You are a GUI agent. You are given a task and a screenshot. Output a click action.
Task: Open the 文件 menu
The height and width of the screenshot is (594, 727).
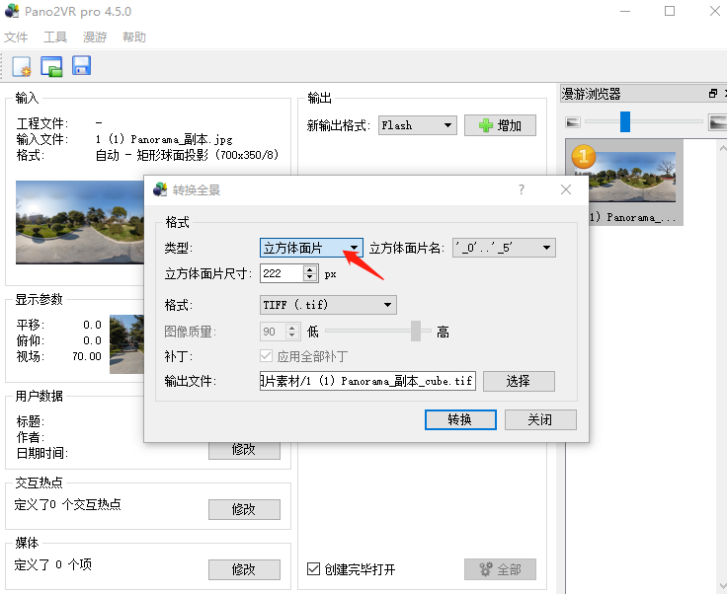click(16, 37)
